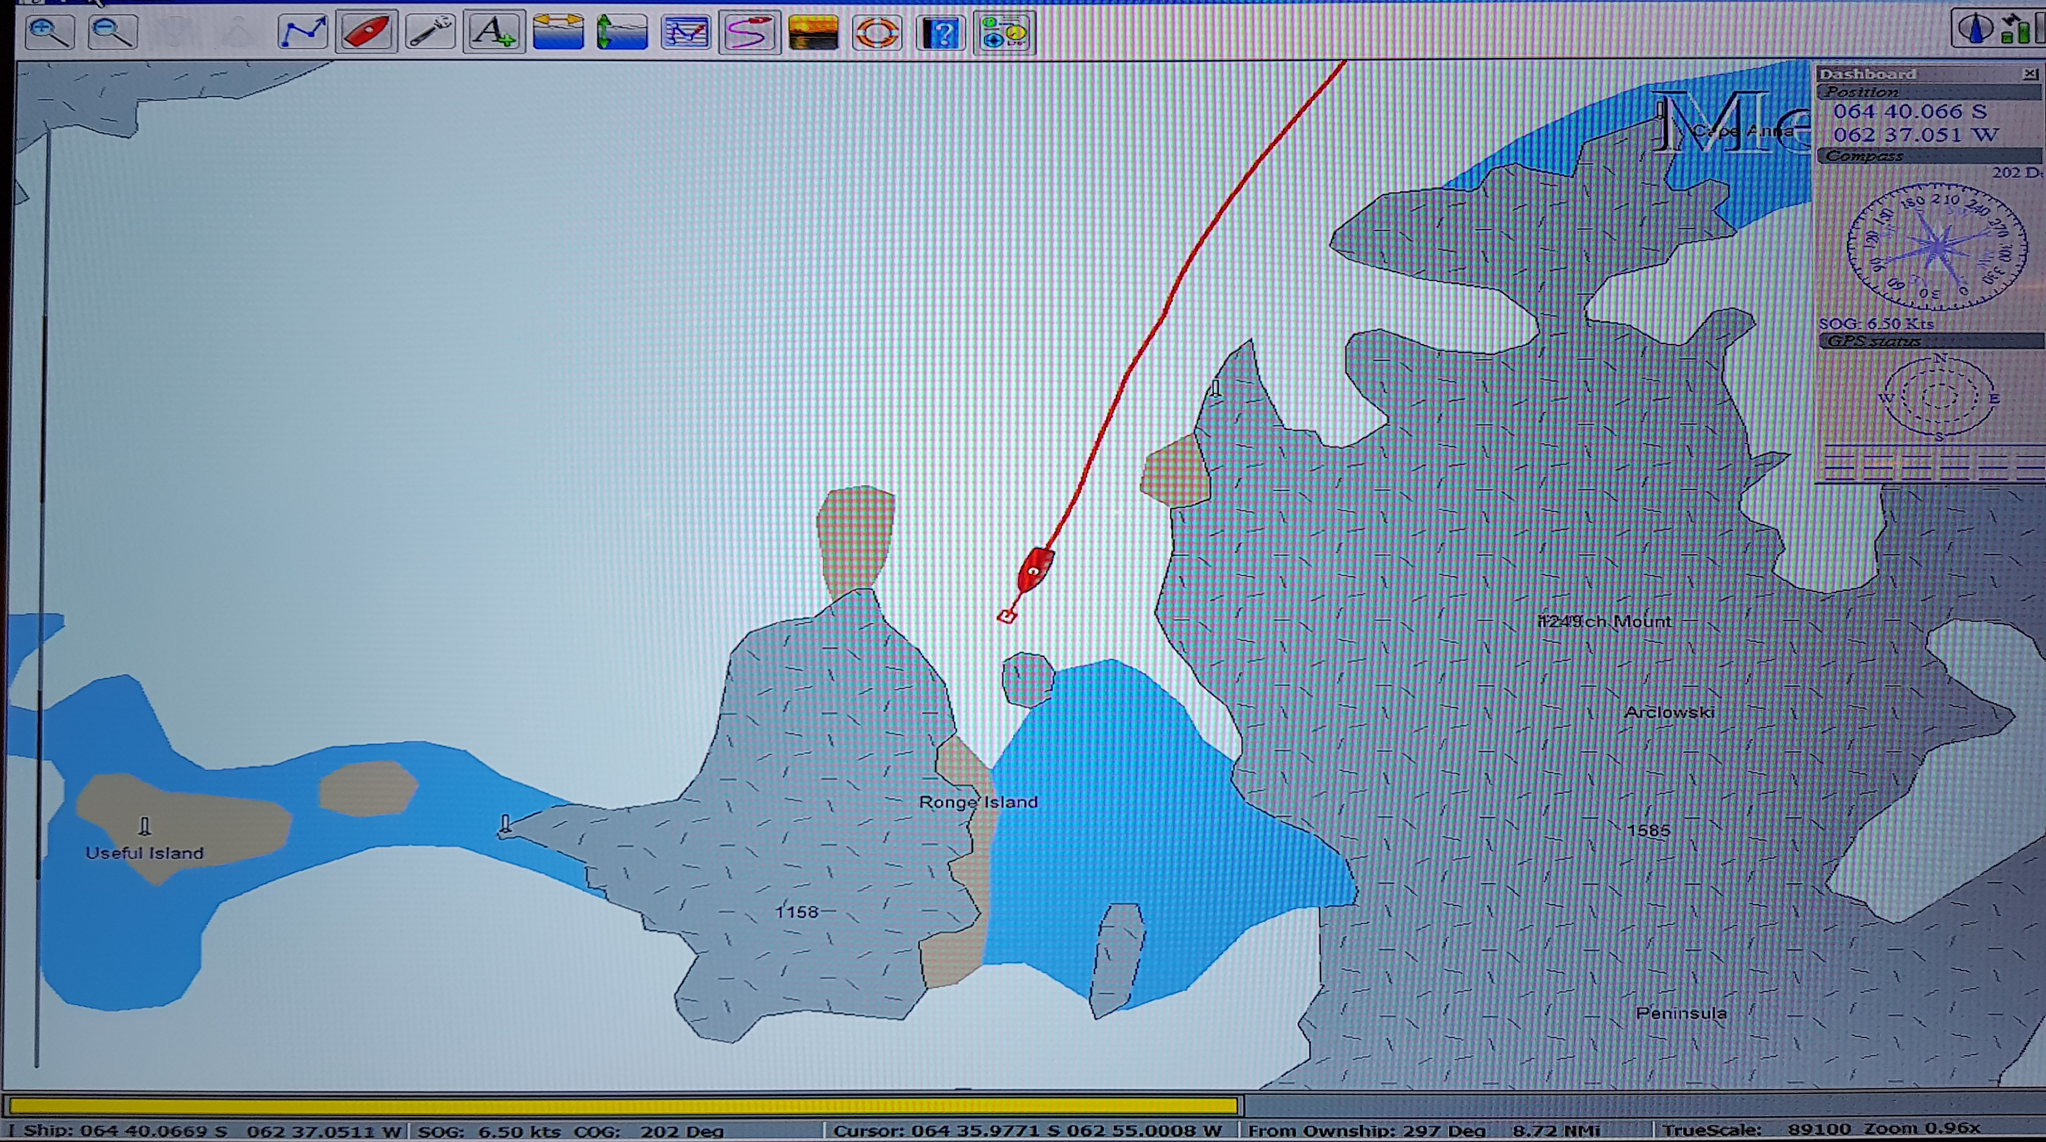Open help with the question mark icon
The image size is (2046, 1142).
(x=941, y=32)
